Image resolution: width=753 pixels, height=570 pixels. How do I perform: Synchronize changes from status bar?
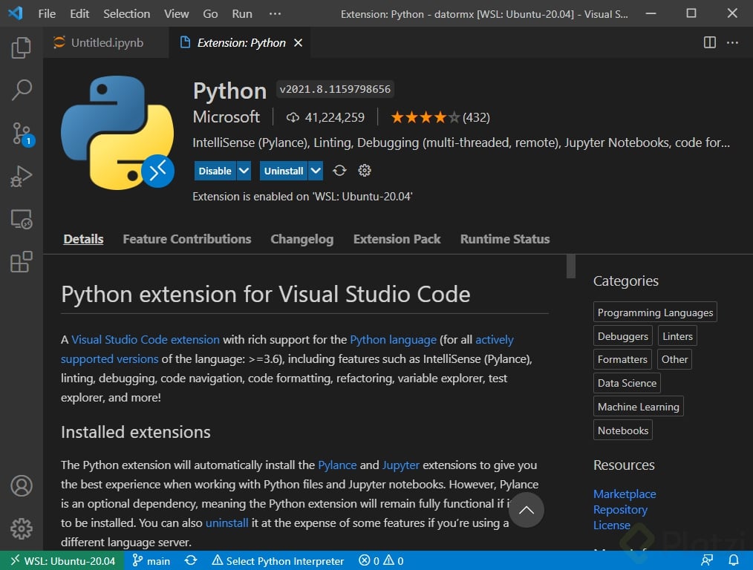point(191,560)
